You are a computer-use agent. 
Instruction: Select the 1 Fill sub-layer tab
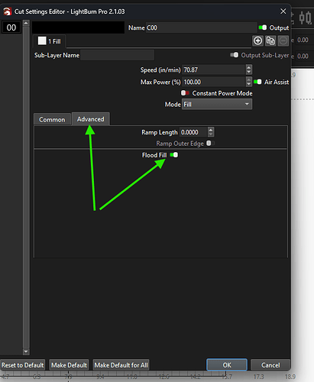click(50, 41)
